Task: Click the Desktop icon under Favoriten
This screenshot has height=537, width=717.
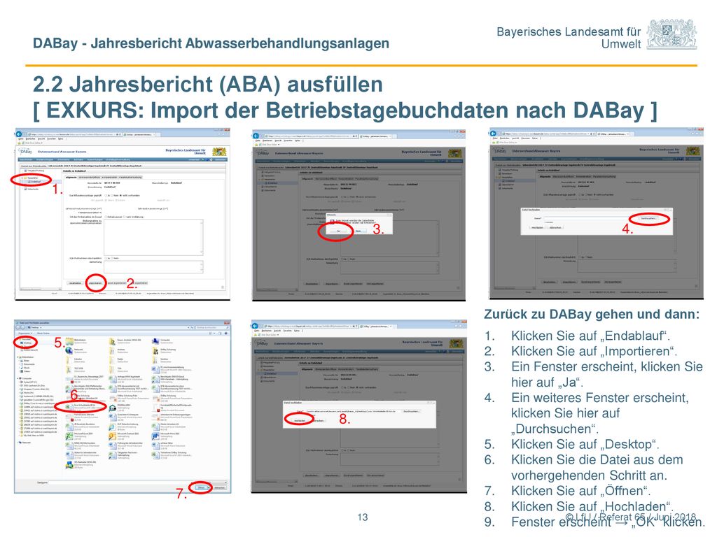Action: click(22, 343)
